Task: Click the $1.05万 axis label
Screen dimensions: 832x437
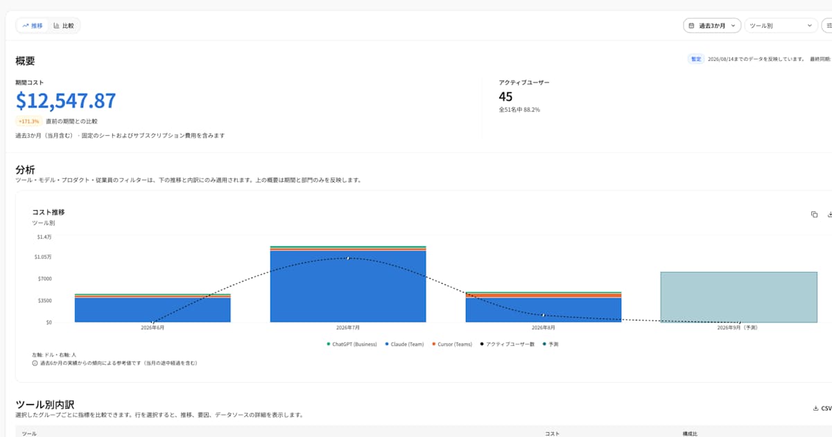Action: (44, 257)
